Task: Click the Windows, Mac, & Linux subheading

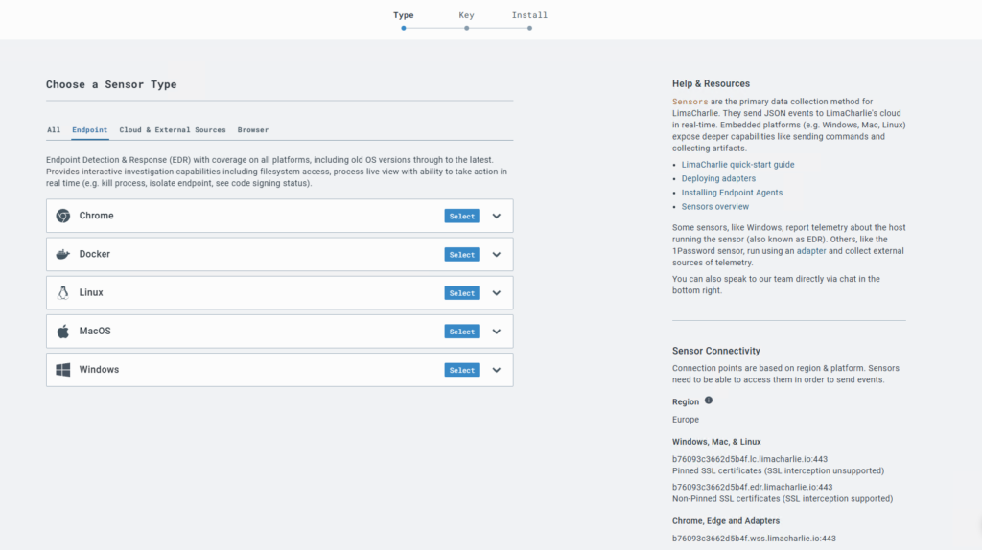Action: [x=716, y=442]
